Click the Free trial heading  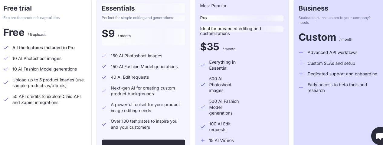(x=18, y=8)
